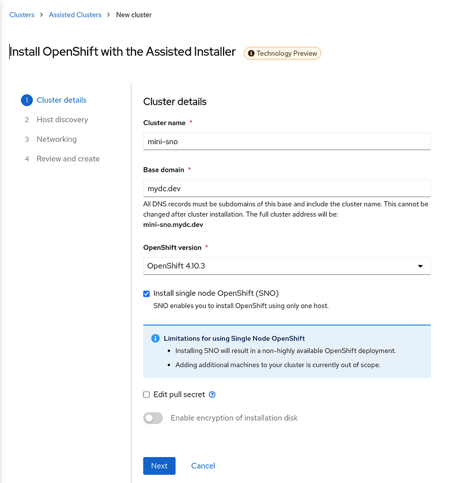Click the New cluster breadcrumb text
Screen dimensions: 461x483
134,15
